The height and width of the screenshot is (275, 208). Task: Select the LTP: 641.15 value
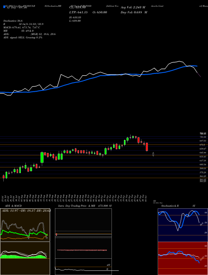[79, 12]
